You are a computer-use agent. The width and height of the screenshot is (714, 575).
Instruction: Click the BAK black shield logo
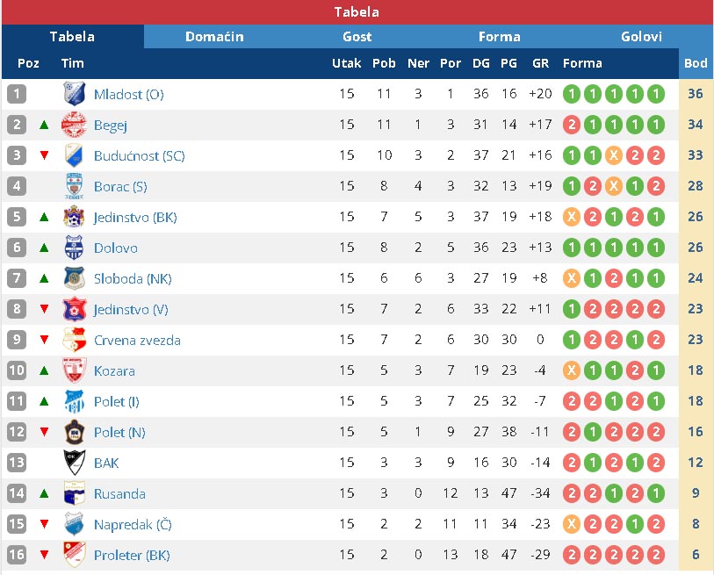pyautogui.click(x=74, y=463)
